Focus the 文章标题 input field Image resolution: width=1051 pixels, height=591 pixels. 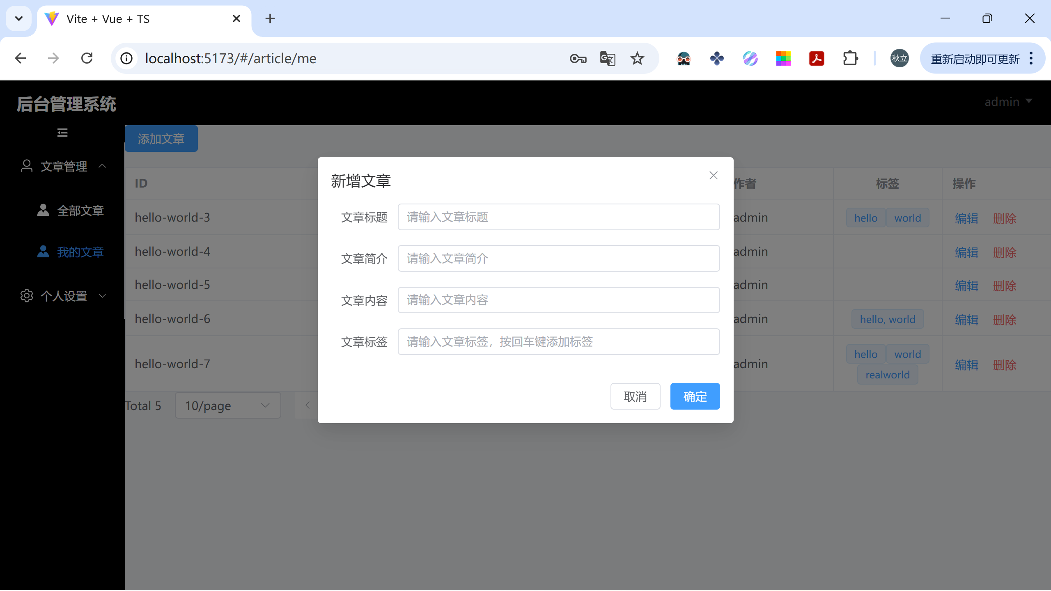[x=558, y=217]
